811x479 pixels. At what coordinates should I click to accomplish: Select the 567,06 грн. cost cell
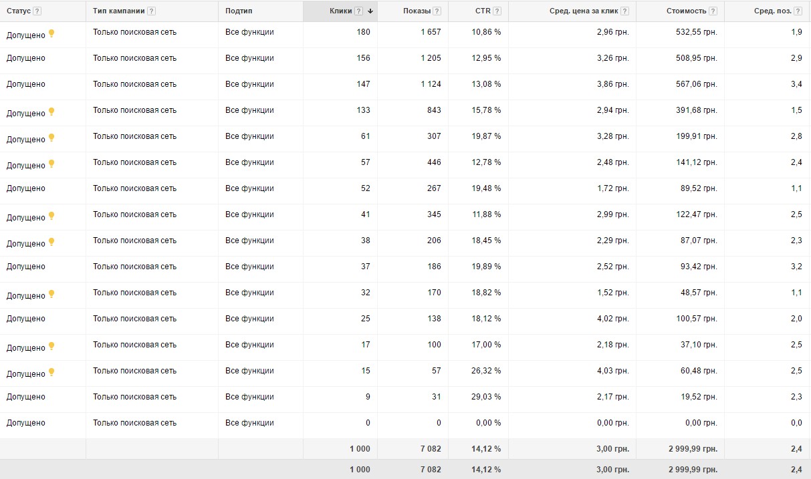pos(695,84)
